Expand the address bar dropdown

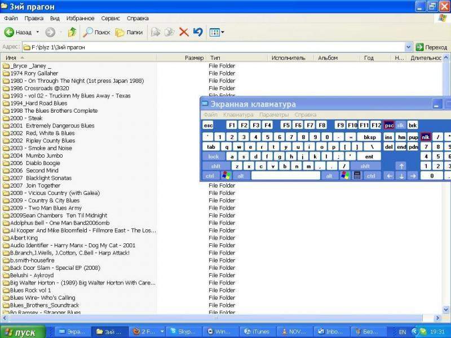coord(408,47)
